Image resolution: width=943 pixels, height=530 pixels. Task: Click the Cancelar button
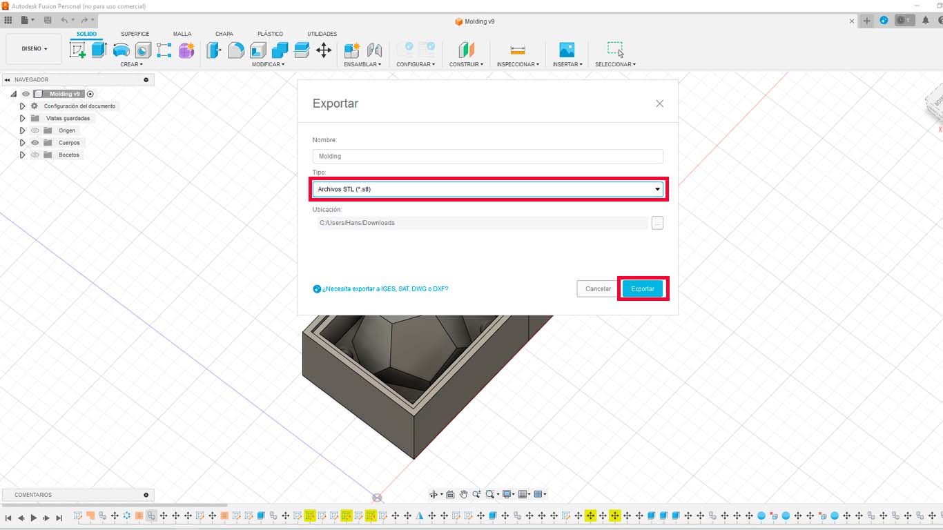click(598, 288)
